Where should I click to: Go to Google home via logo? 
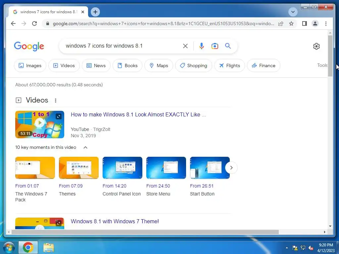[29, 46]
